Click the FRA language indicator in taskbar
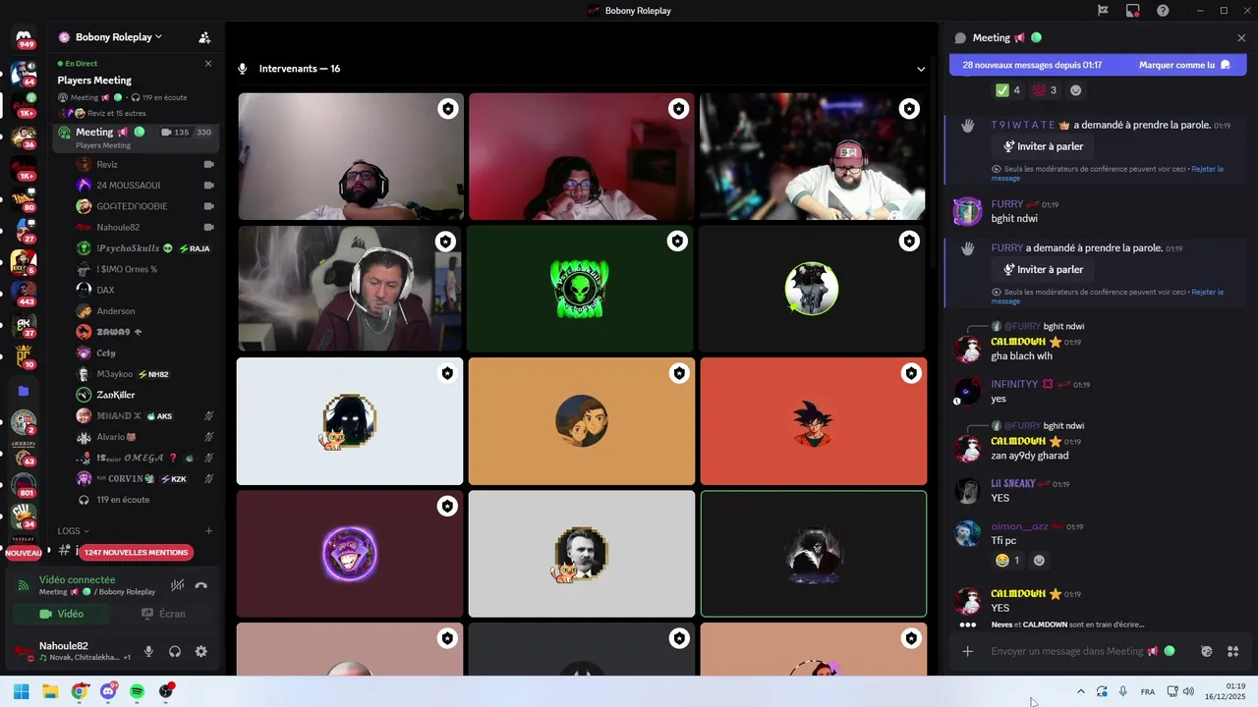 [x=1147, y=691]
